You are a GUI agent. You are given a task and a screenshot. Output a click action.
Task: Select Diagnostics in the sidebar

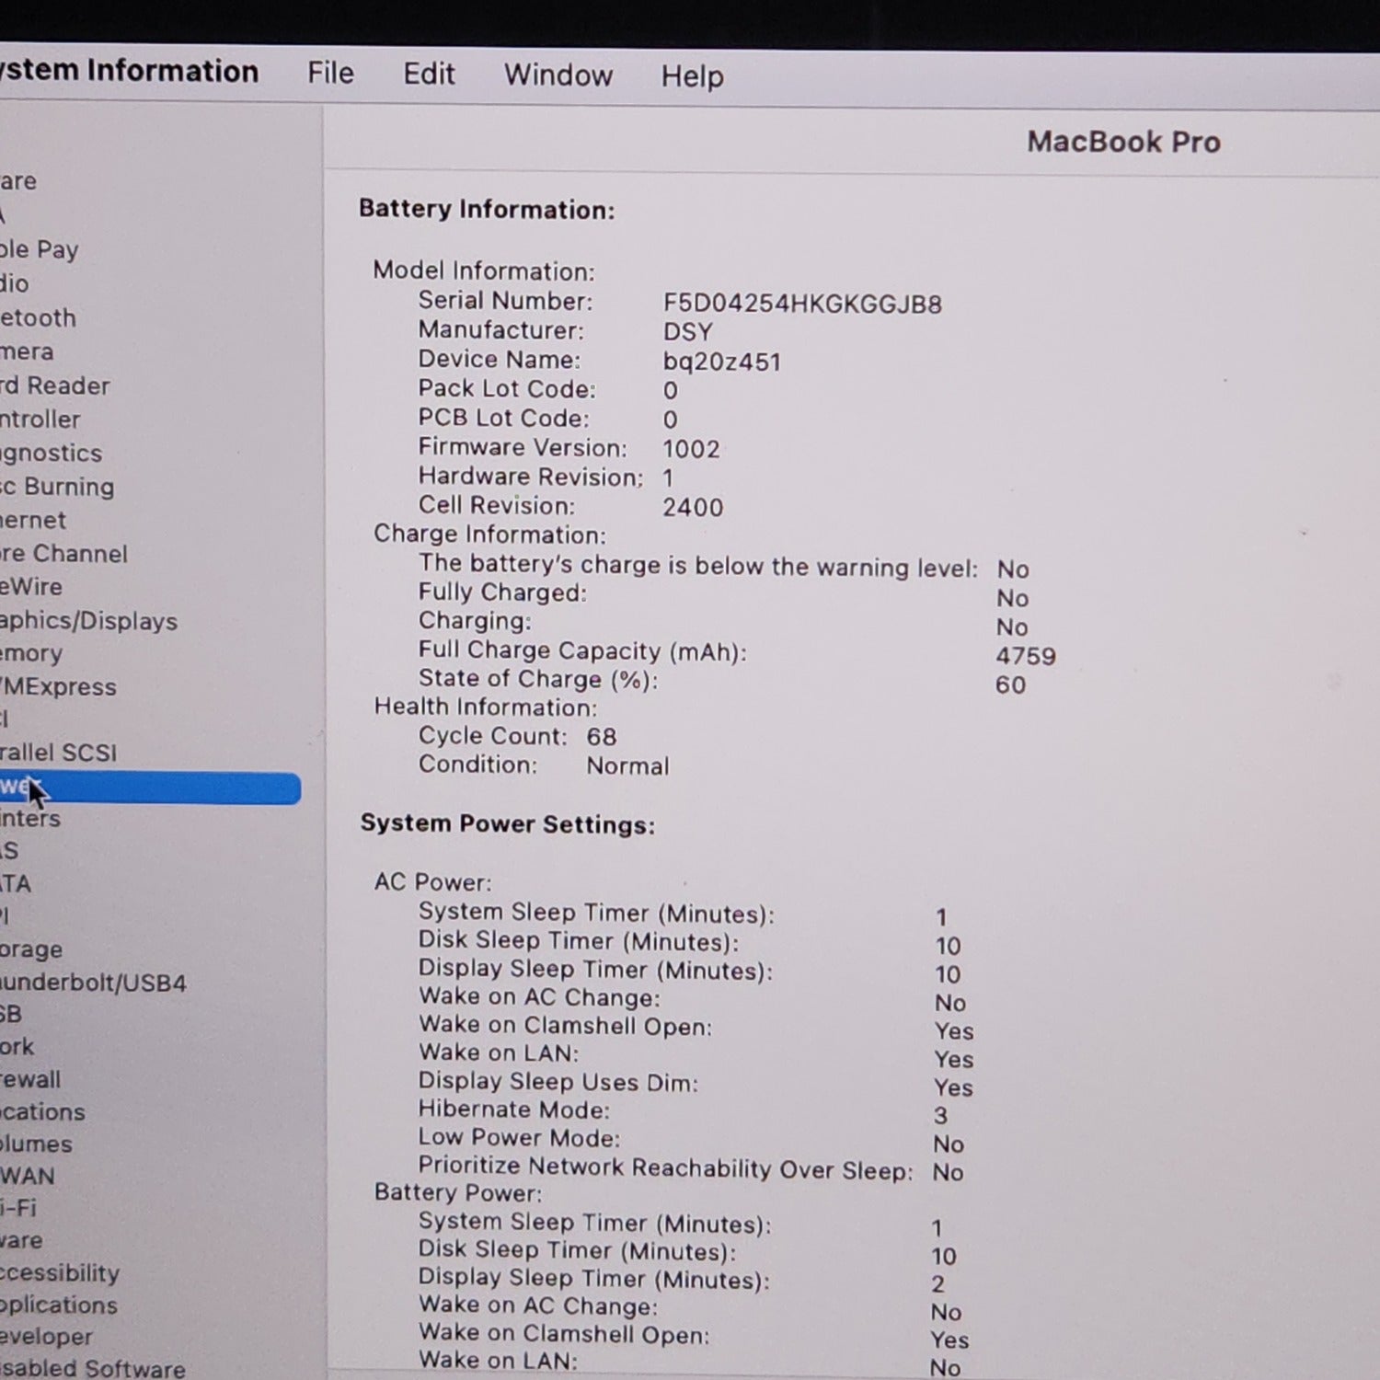tap(52, 454)
